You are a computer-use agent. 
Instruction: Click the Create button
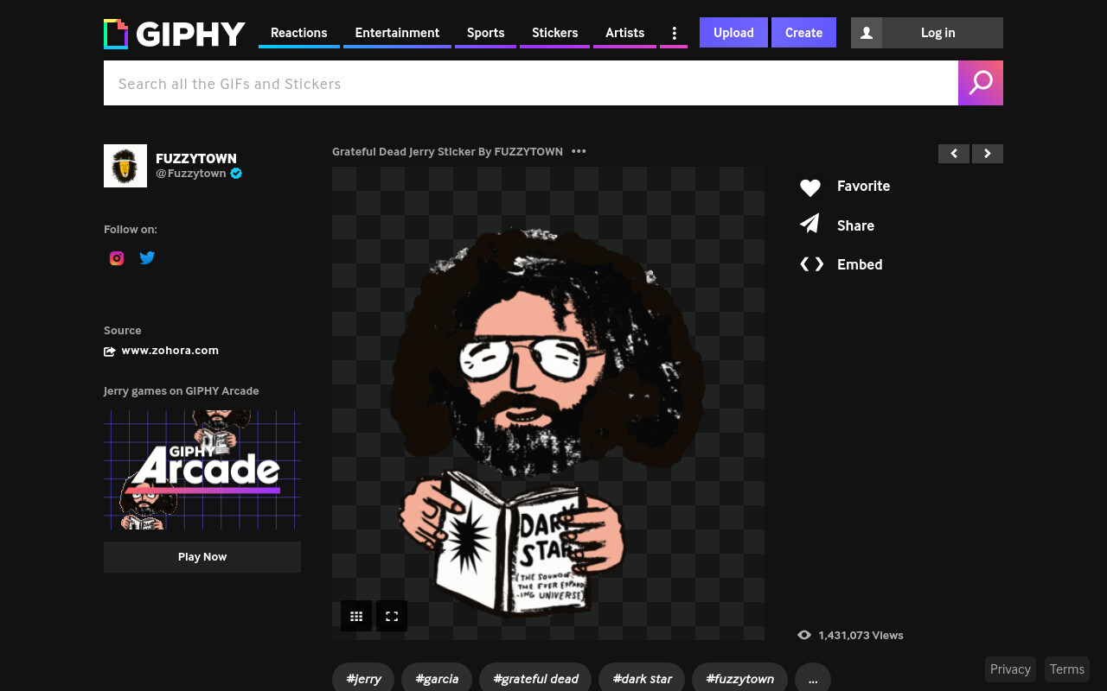tap(803, 33)
